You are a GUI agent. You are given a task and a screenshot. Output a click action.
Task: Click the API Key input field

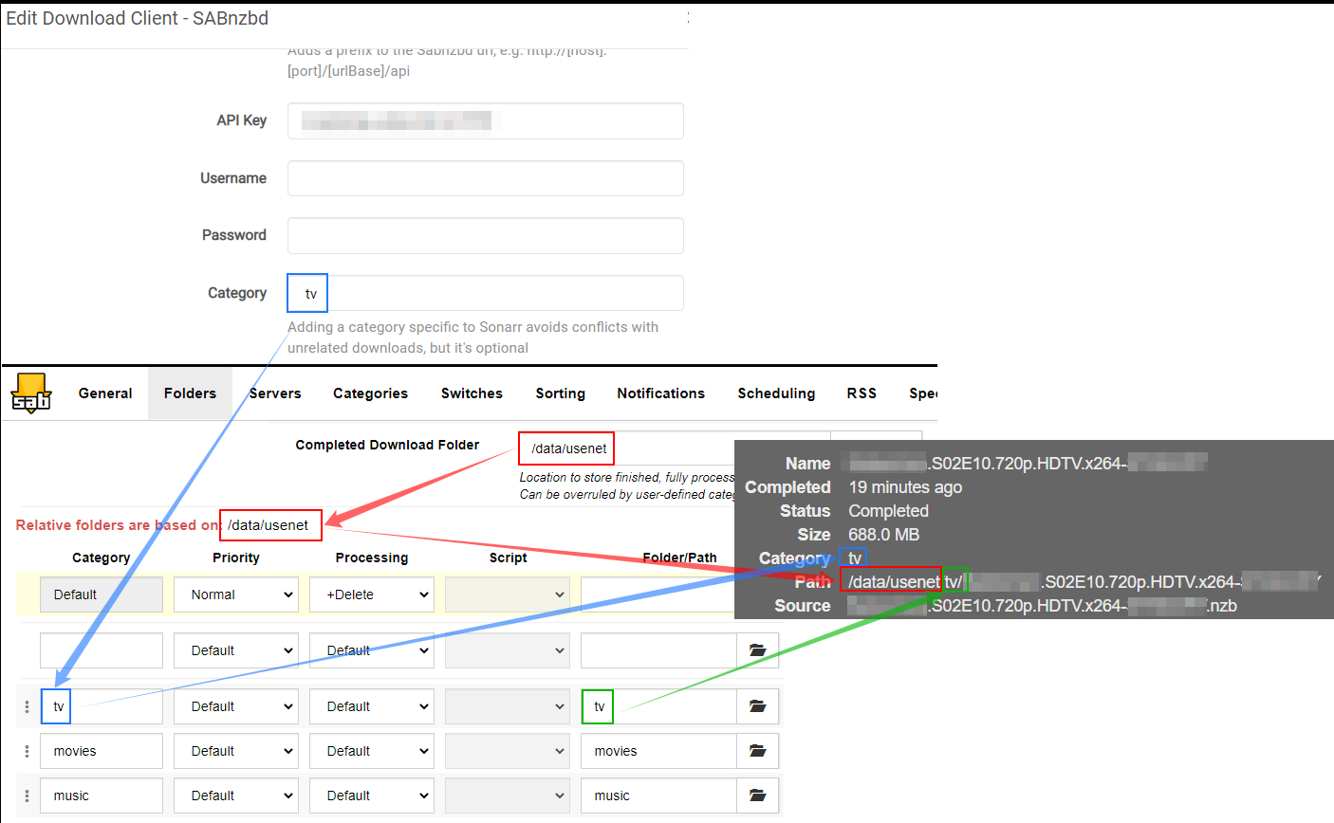click(486, 120)
